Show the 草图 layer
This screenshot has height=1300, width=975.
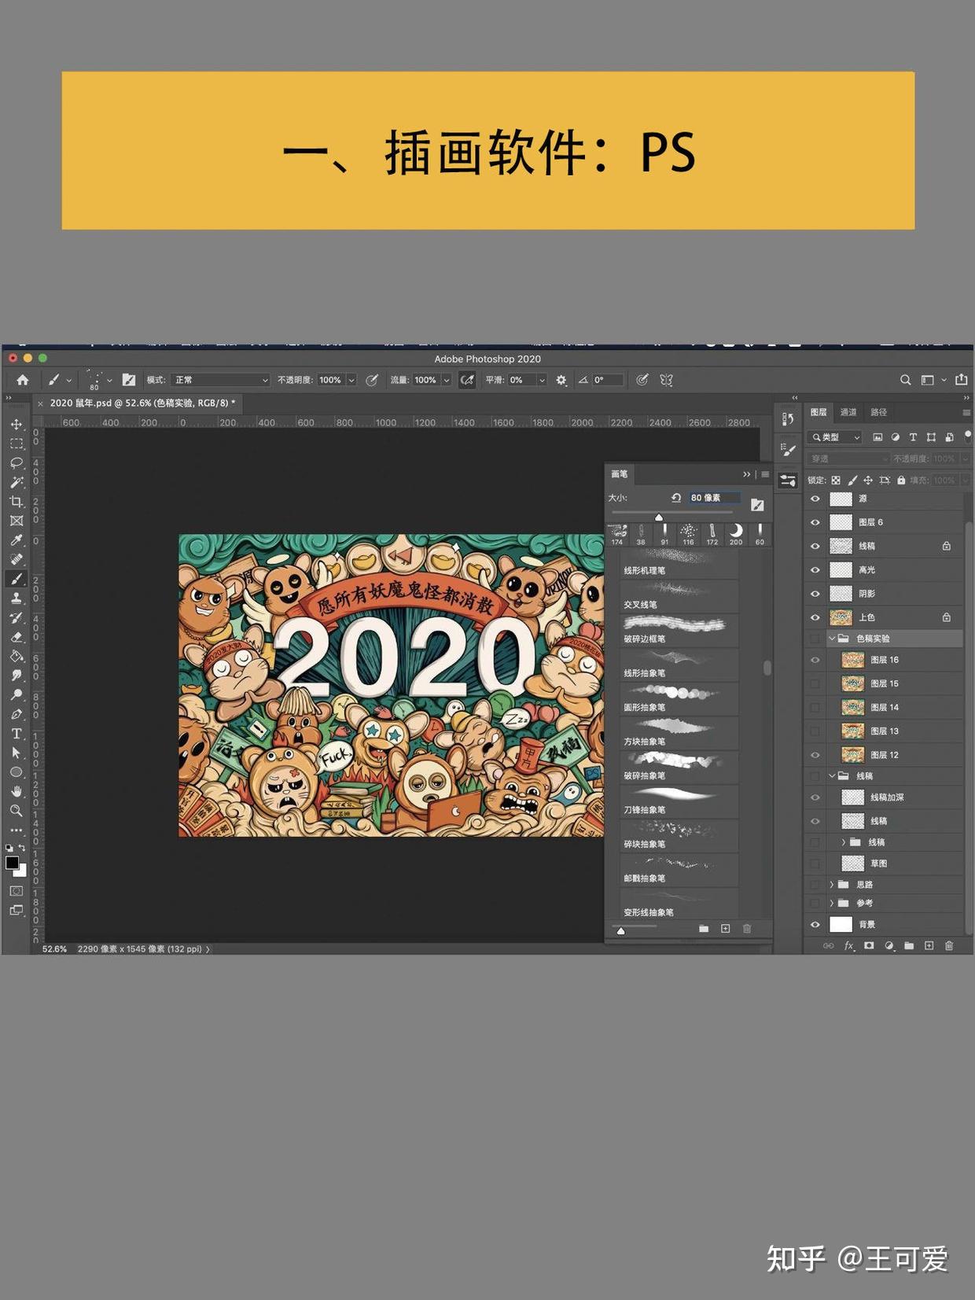pyautogui.click(x=815, y=864)
